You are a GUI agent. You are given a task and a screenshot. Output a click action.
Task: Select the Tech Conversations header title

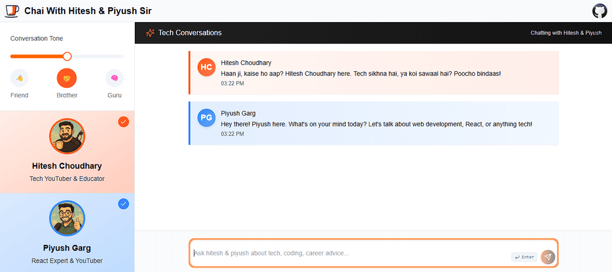click(190, 33)
